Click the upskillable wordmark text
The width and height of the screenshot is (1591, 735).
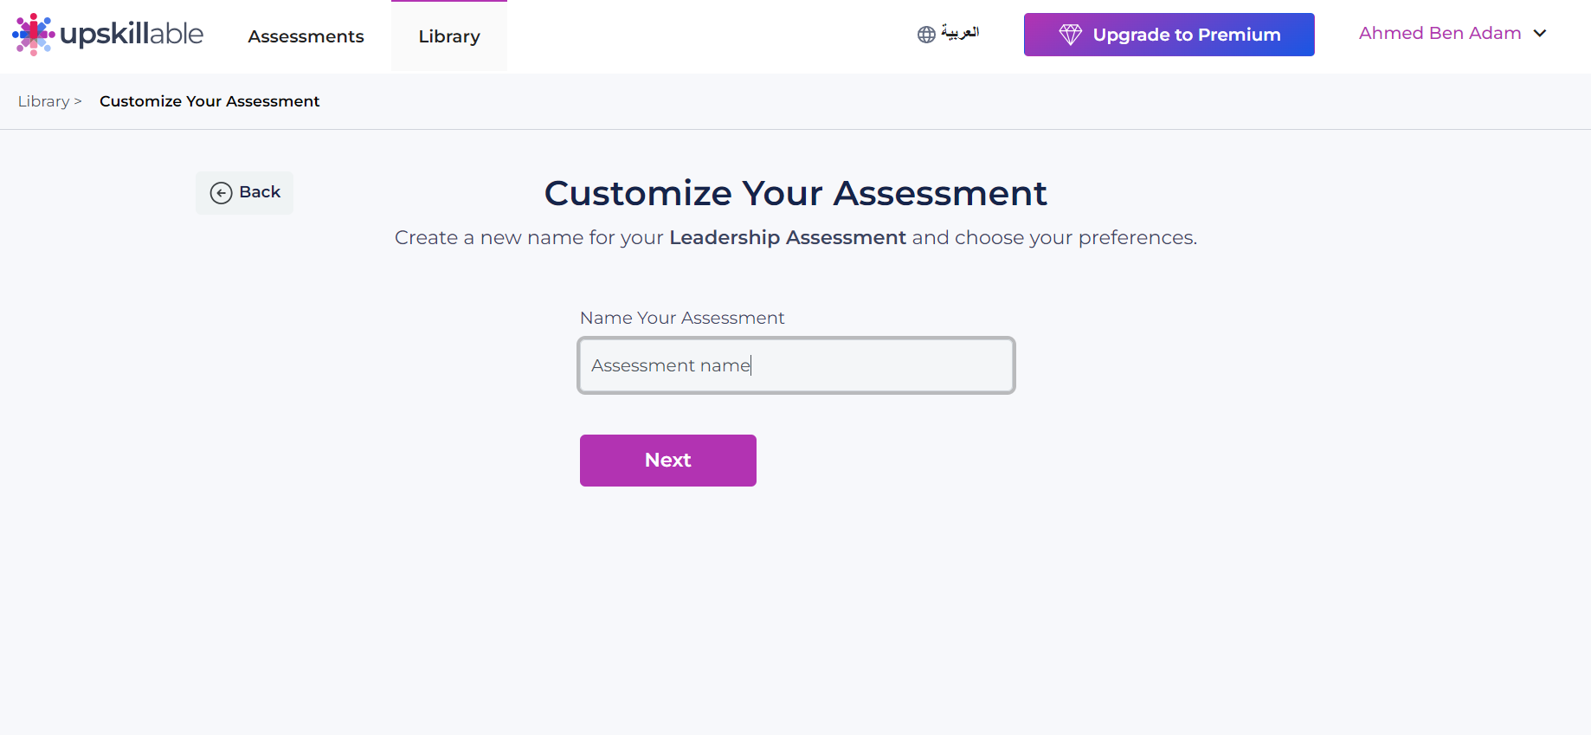(x=132, y=34)
